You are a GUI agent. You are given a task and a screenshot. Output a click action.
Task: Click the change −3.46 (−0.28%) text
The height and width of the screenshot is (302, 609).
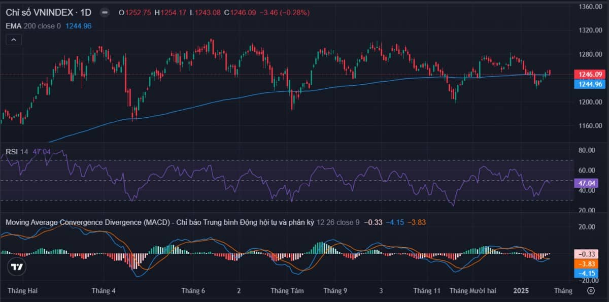click(x=284, y=13)
